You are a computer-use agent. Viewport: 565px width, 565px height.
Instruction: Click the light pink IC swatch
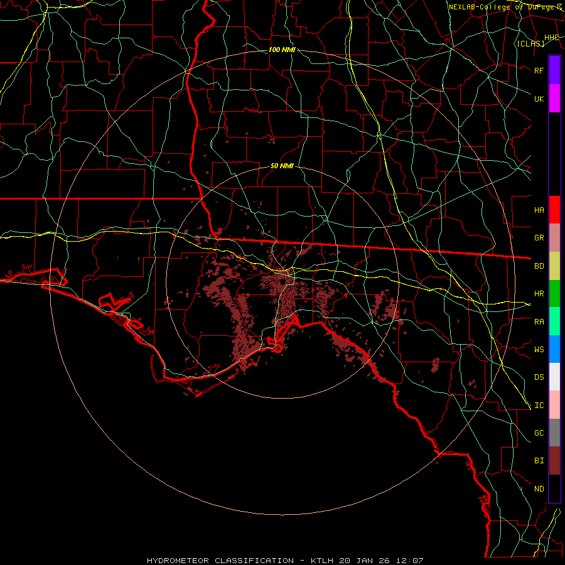pyautogui.click(x=554, y=405)
